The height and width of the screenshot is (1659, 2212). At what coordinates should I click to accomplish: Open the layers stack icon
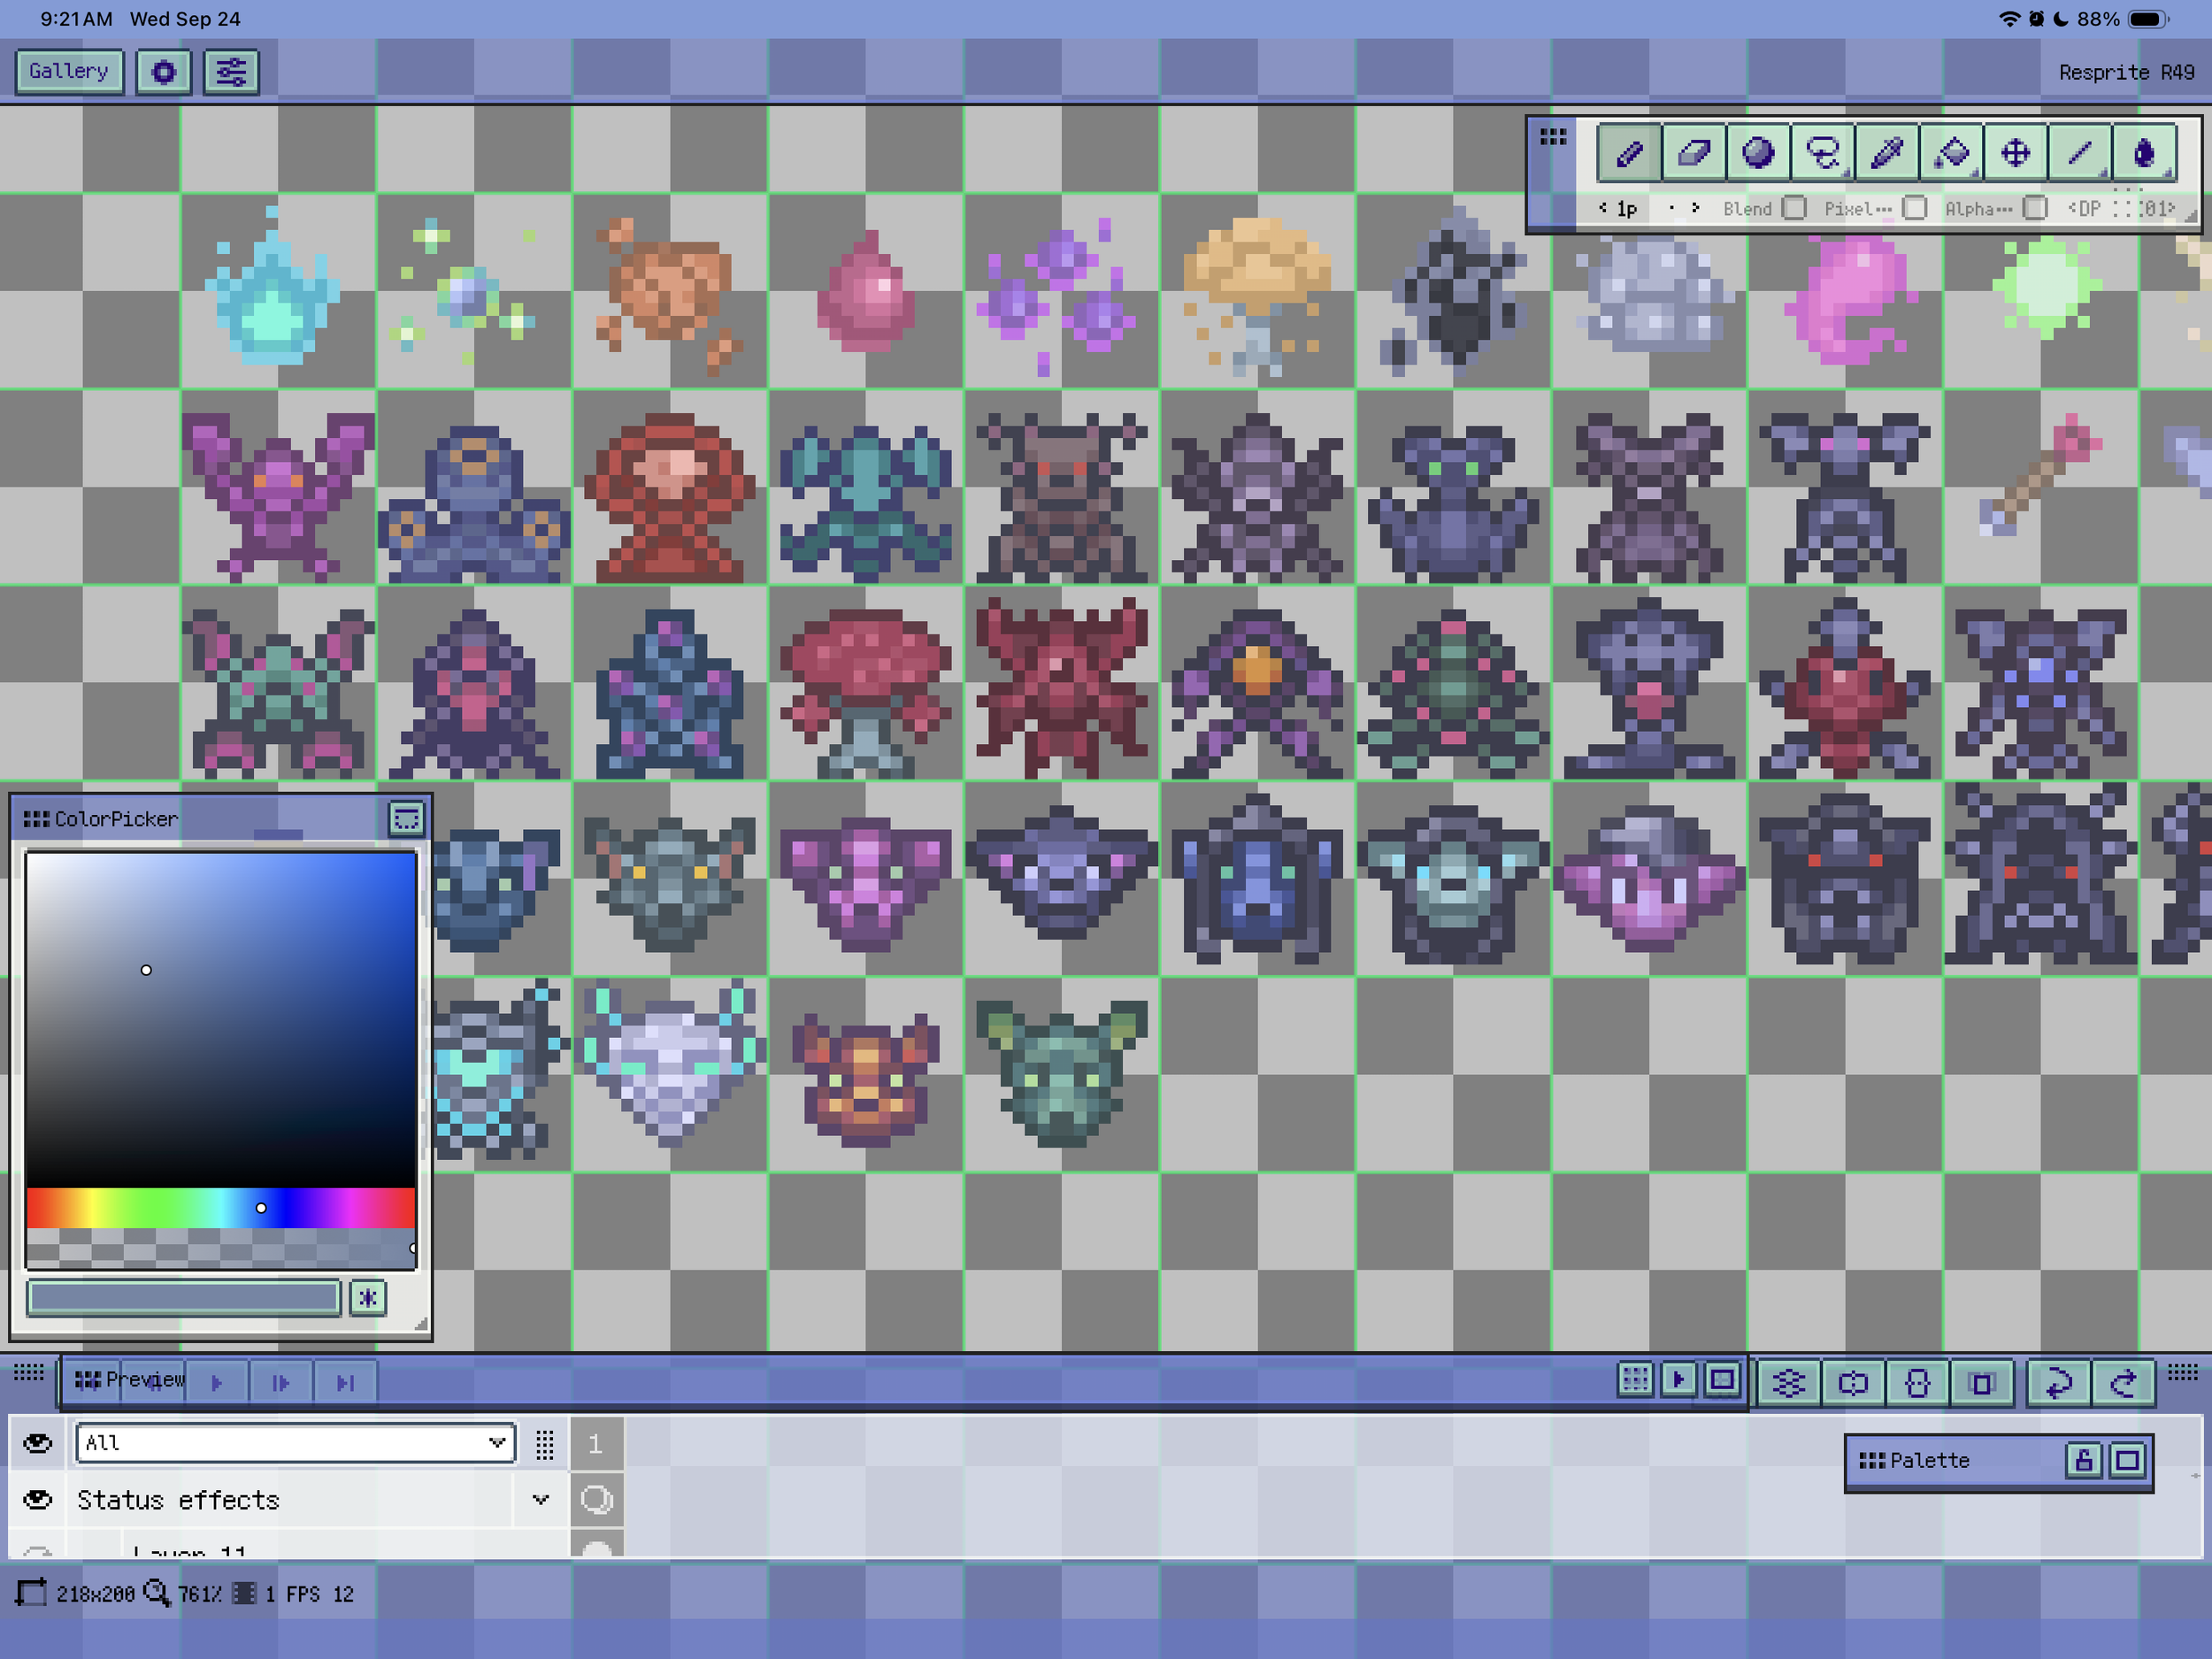(1788, 1382)
